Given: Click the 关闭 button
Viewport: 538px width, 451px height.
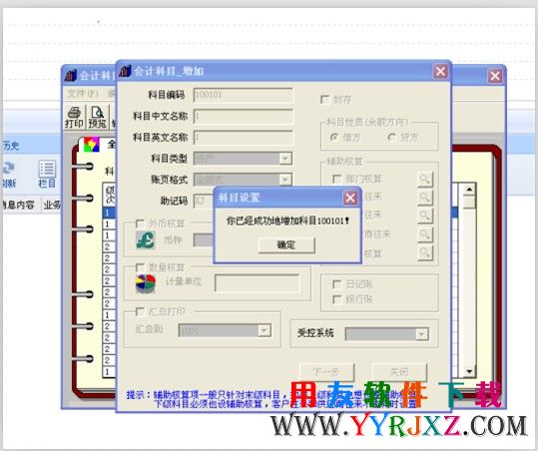Looking at the screenshot, I should [399, 372].
